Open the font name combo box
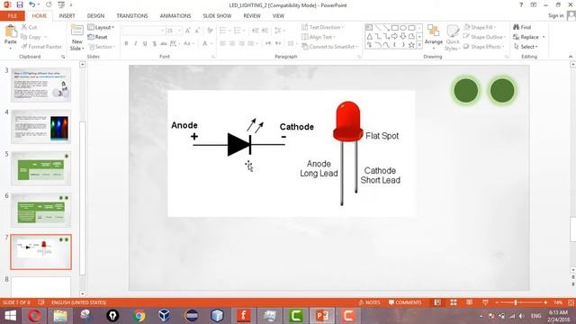The height and width of the screenshot is (324, 576). click(143, 31)
